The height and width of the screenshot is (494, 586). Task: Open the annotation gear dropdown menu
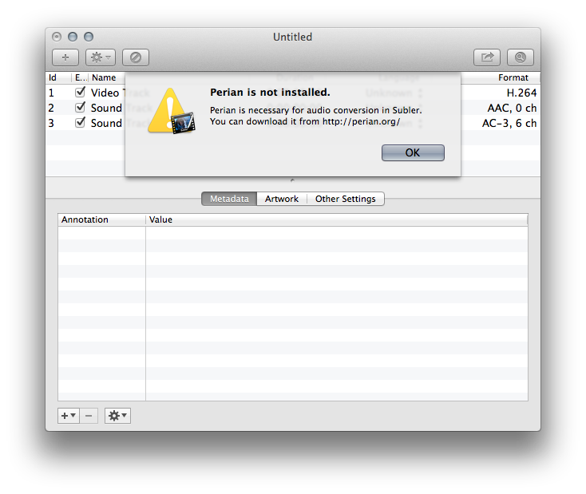point(117,416)
